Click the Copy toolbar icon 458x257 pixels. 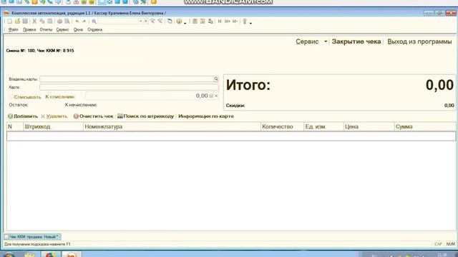point(42,21)
